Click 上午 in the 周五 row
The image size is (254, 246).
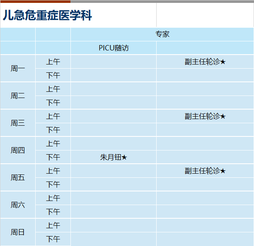[53, 171]
